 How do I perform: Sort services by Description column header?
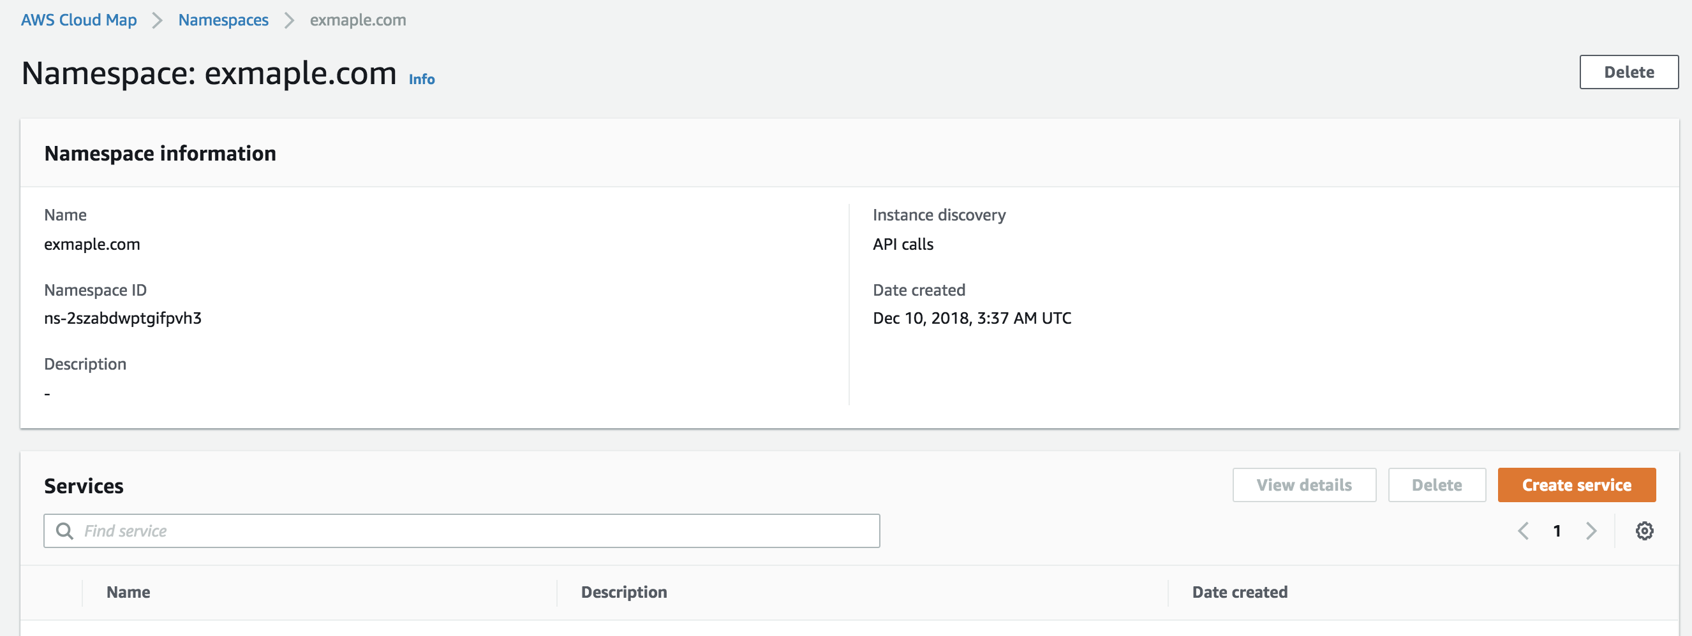click(623, 591)
